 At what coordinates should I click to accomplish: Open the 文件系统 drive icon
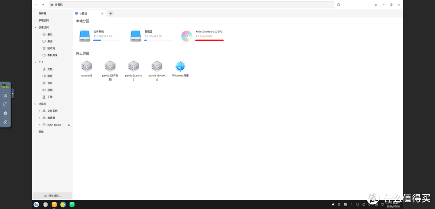tap(85, 36)
